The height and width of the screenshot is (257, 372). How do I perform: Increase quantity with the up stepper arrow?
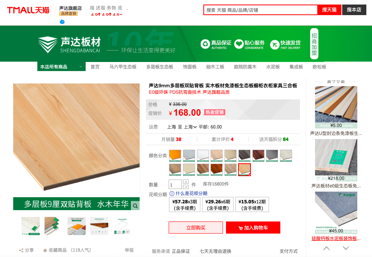(186, 182)
